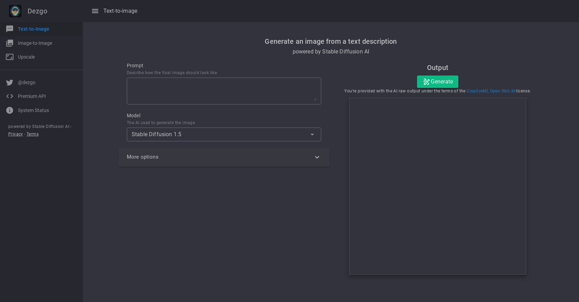Click the Premium API code brackets icon
579x302 pixels.
coord(10,96)
